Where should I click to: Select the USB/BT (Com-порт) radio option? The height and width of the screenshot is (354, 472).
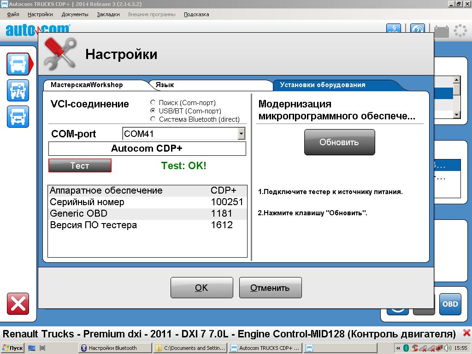point(153,111)
